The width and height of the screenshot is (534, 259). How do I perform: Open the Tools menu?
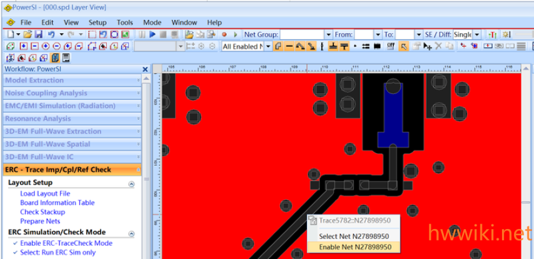click(x=125, y=23)
